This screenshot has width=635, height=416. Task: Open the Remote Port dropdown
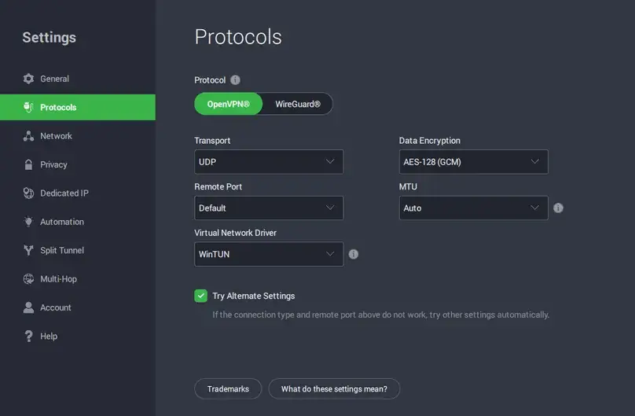pyautogui.click(x=269, y=208)
